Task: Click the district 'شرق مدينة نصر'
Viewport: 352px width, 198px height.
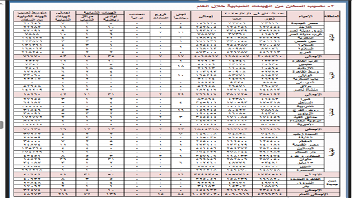Action: 305,31
